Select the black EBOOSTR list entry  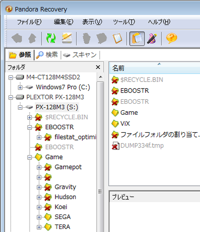tap(134, 91)
